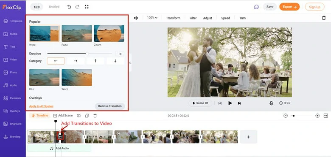
Task: Select the Zoom transition thumbnail
Action: click(x=109, y=33)
